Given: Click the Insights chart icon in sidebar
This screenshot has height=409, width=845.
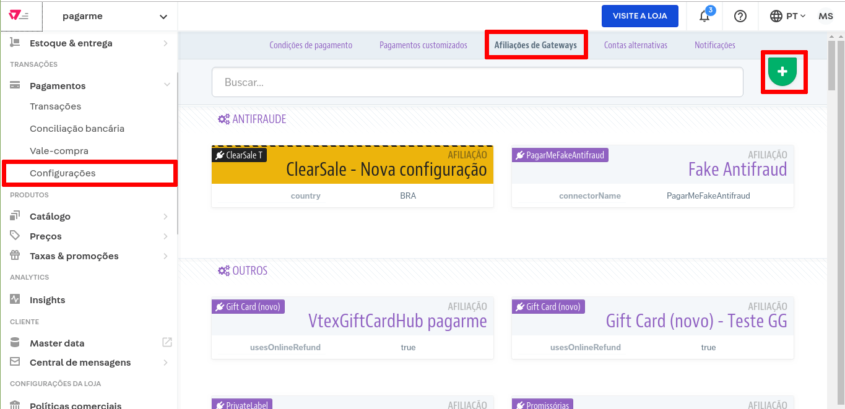Looking at the screenshot, I should coord(15,299).
